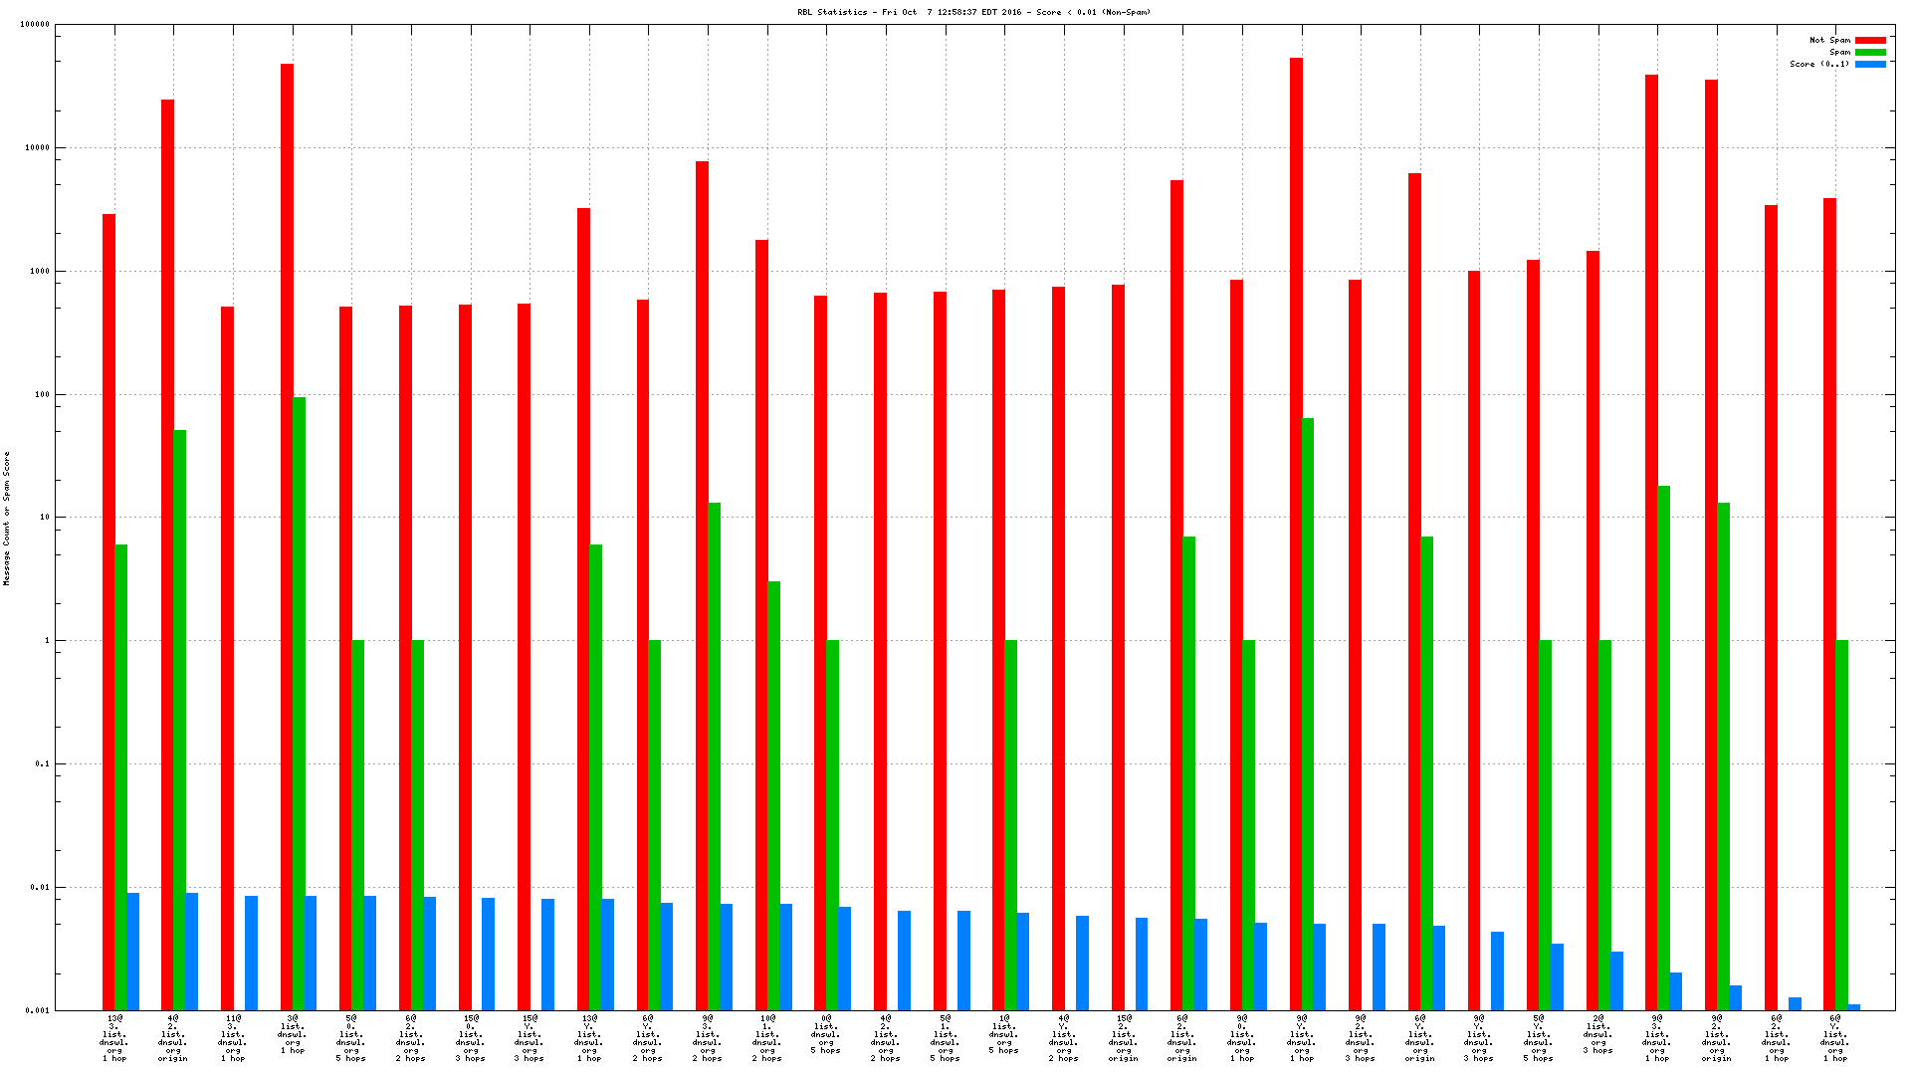Click blue bar above 15@0.list.dnswl.org 3 hops
This screenshot has width=1911, height=1075.
pos(488,954)
